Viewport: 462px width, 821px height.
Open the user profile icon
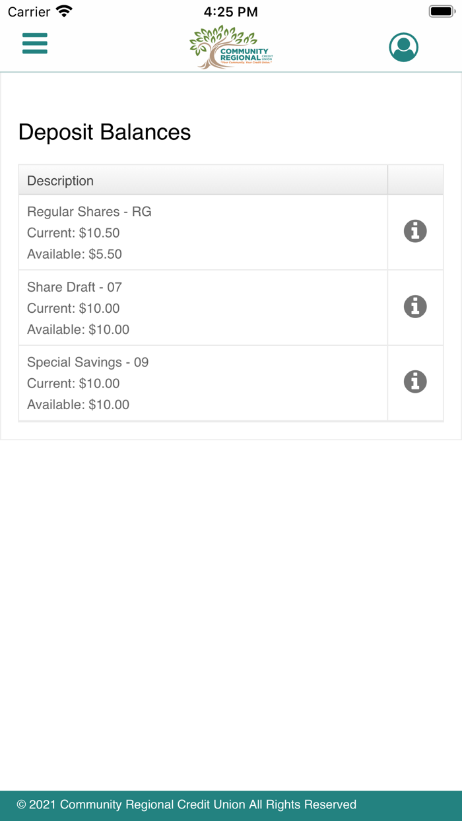403,48
